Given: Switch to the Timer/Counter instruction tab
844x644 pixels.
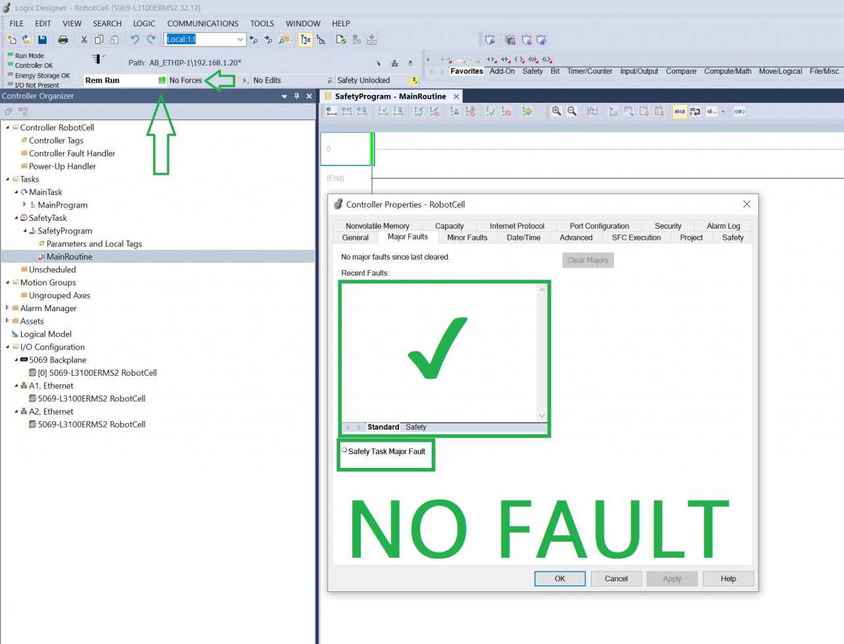Looking at the screenshot, I should coord(589,71).
